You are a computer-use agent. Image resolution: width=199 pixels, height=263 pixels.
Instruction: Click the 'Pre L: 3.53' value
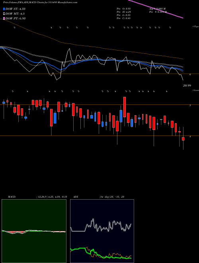[124, 15]
